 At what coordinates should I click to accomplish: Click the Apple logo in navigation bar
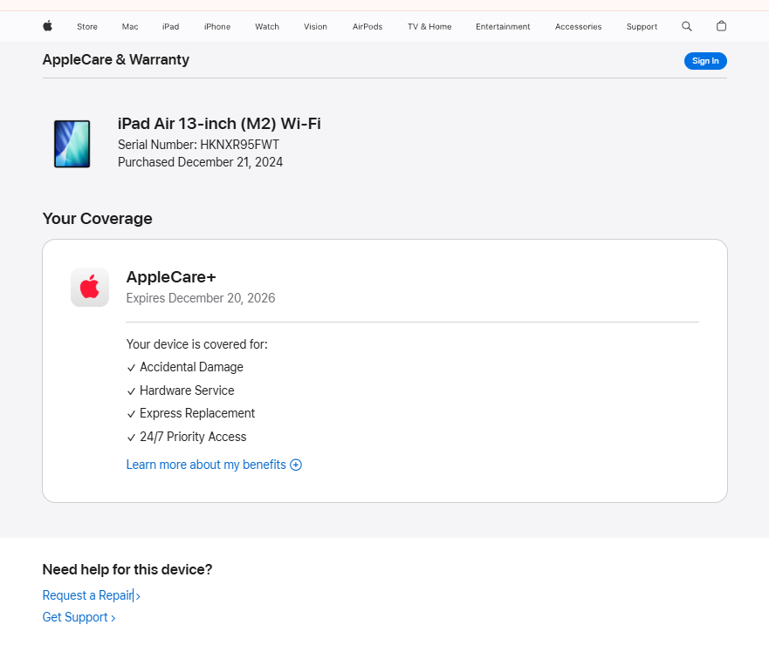tap(48, 26)
